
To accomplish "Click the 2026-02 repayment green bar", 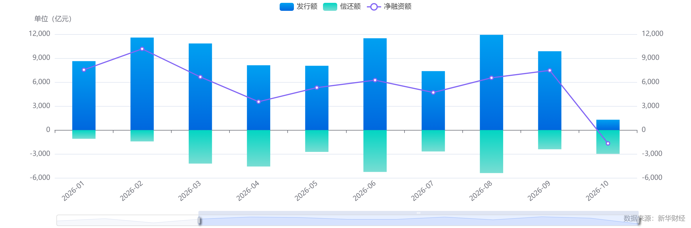I will pos(142,136).
